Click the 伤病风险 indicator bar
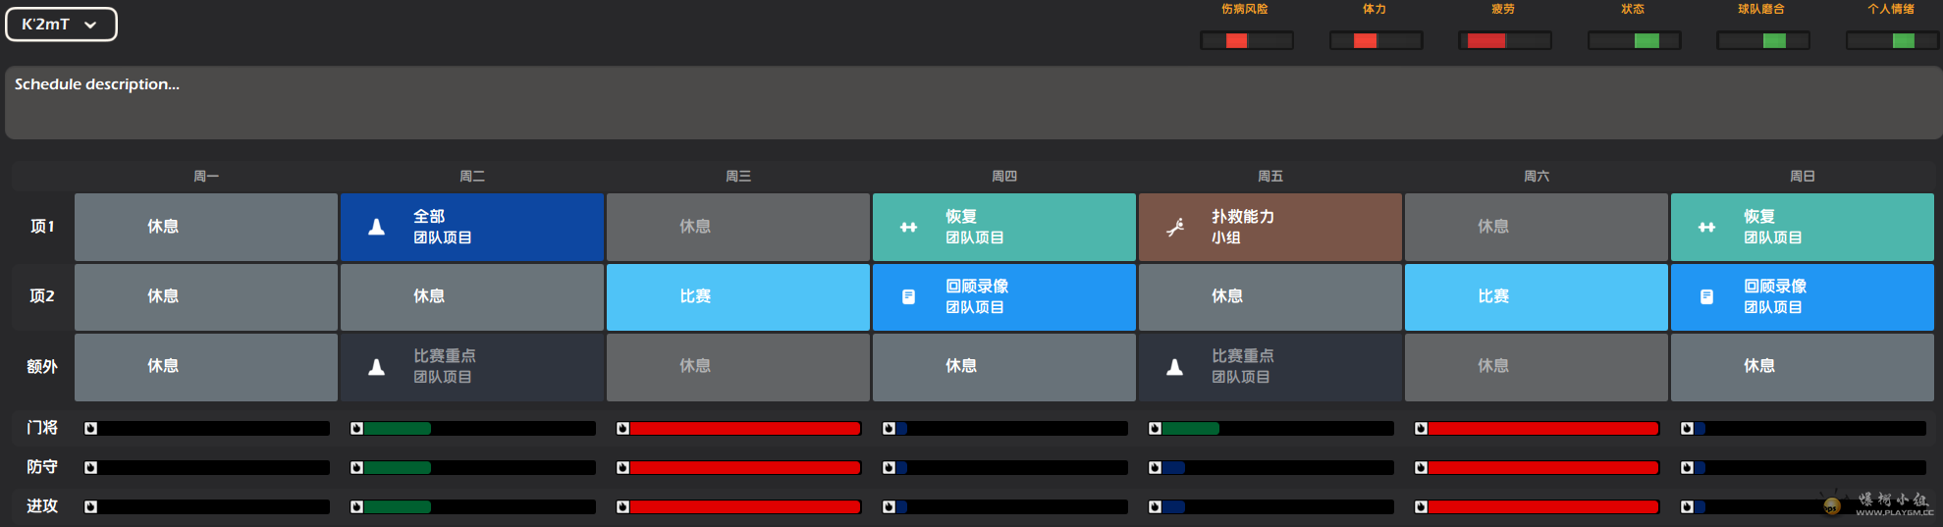 [x=1246, y=40]
